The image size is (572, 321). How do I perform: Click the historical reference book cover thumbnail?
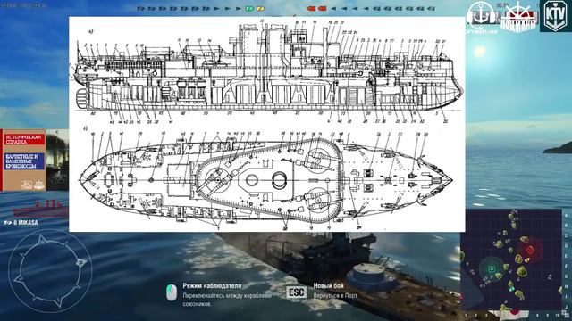click(x=34, y=160)
